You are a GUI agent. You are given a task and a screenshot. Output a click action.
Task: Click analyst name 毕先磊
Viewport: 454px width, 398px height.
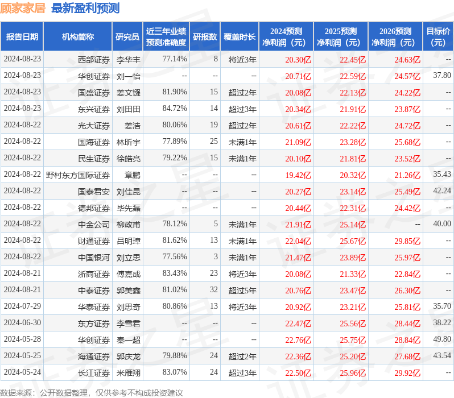(129, 208)
